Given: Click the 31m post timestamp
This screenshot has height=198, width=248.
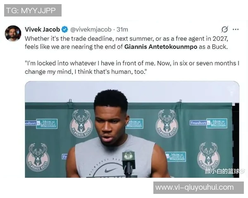Looking at the screenshot, I should pos(122,30).
